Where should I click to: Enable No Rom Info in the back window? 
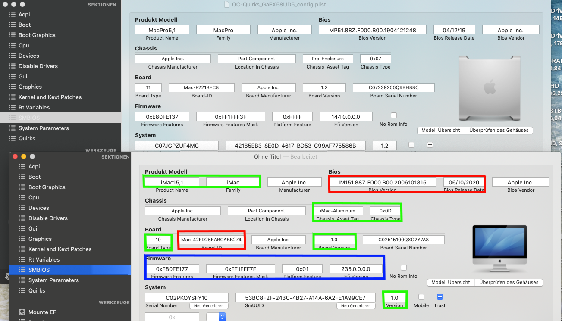point(393,115)
